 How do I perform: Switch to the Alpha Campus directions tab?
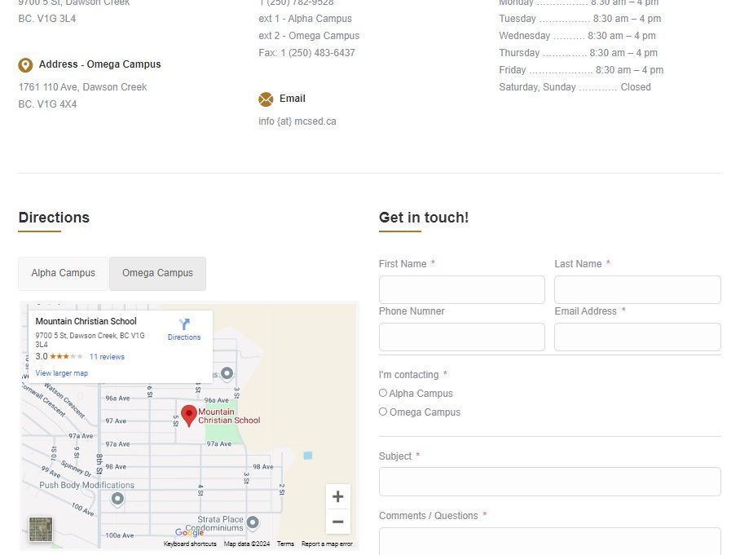click(x=64, y=274)
